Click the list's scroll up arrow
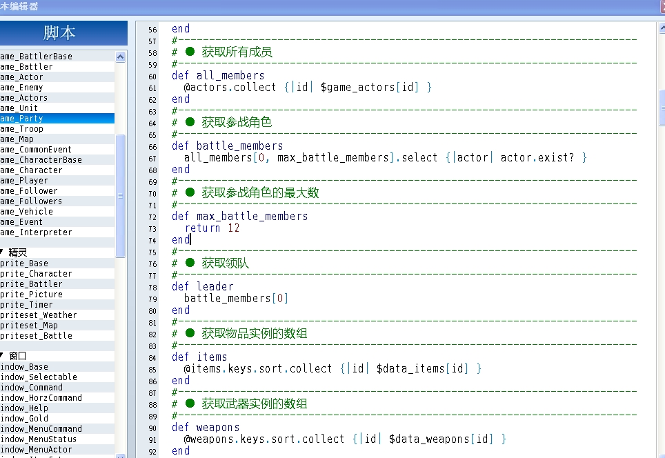The width and height of the screenshot is (665, 458). pyautogui.click(x=121, y=57)
